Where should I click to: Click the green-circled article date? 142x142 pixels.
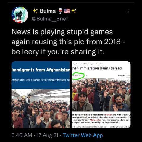[x=78, y=75]
